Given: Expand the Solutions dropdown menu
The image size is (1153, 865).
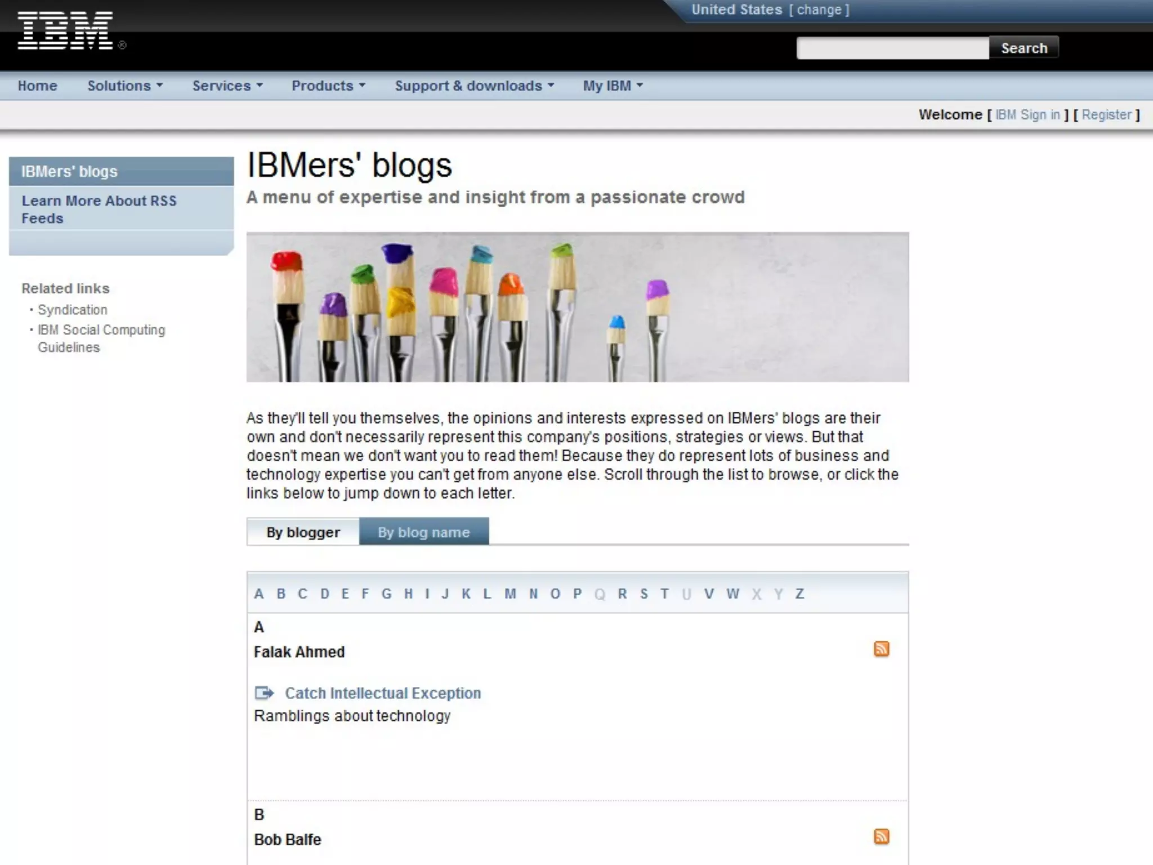Looking at the screenshot, I should point(124,86).
